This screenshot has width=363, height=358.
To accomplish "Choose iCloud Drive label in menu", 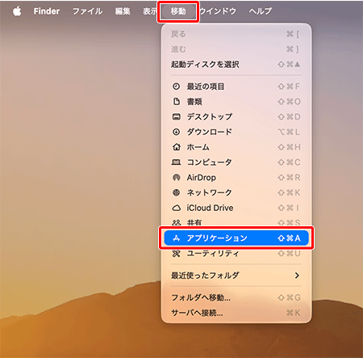I will click(210, 208).
